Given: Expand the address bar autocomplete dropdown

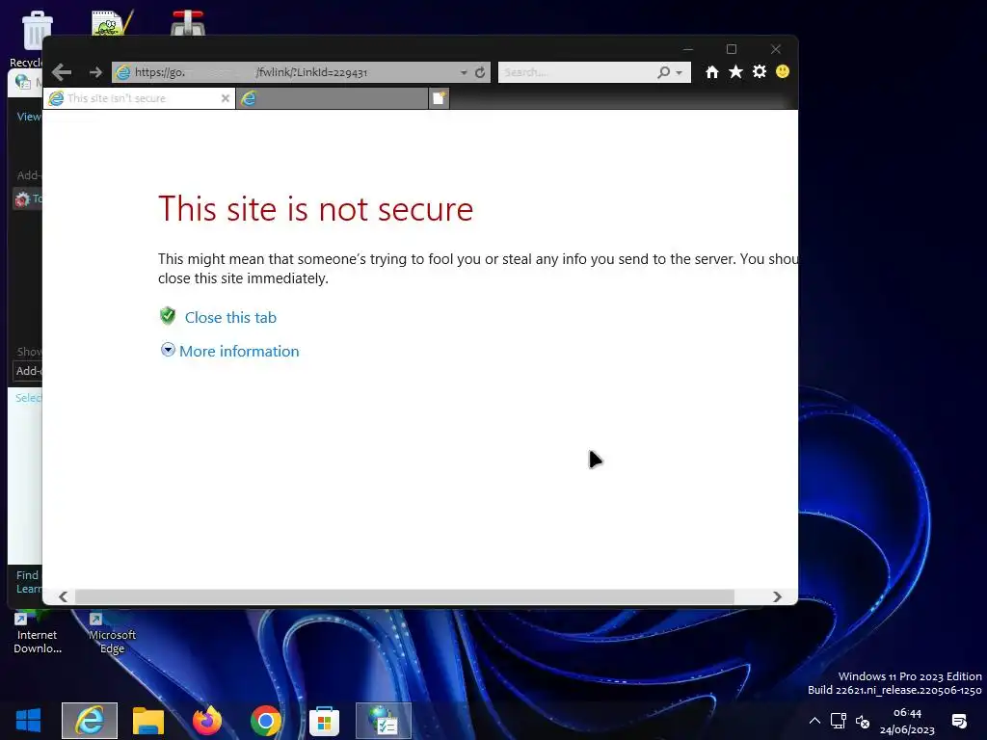Looking at the screenshot, I should click(x=464, y=73).
